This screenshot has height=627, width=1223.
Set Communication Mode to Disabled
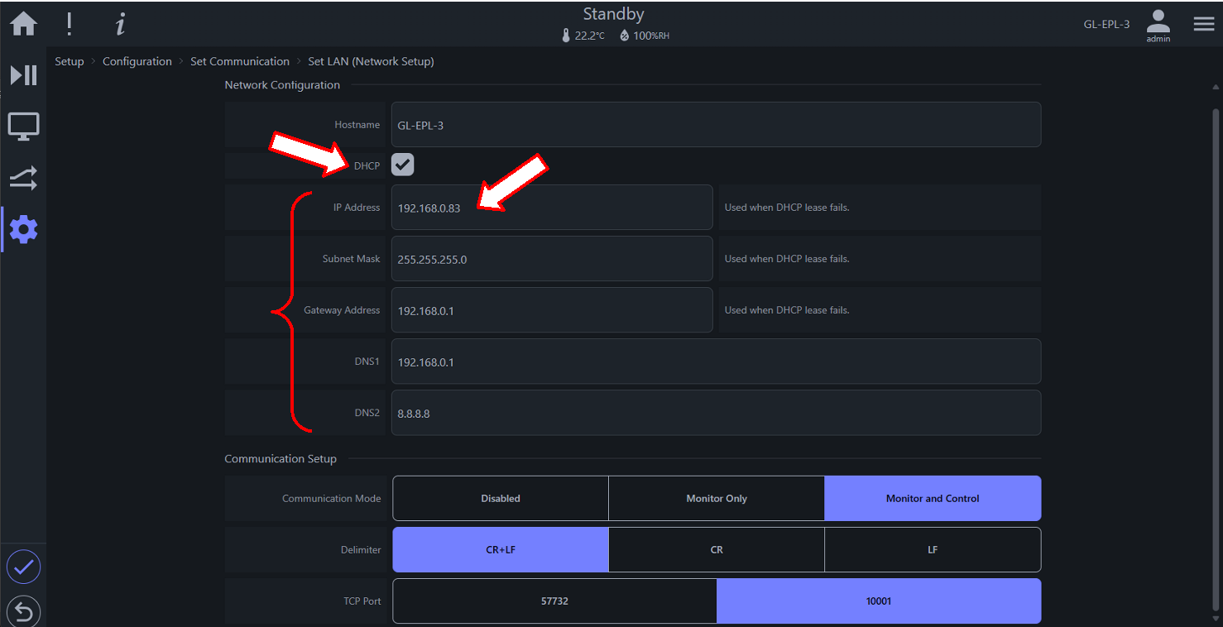pyautogui.click(x=501, y=498)
